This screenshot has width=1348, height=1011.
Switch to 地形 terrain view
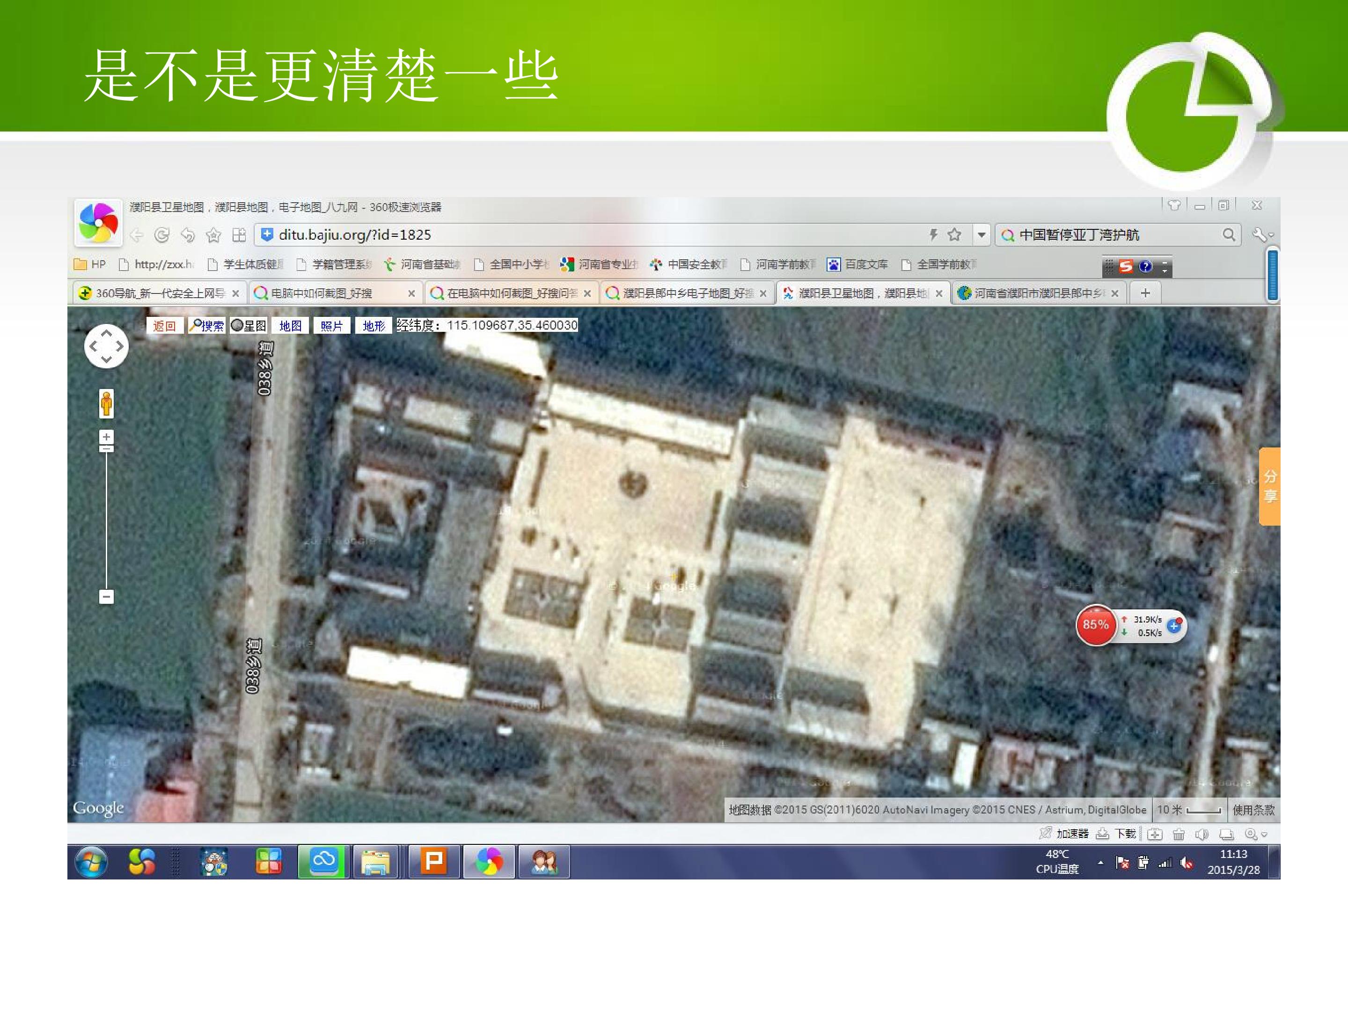pos(374,326)
